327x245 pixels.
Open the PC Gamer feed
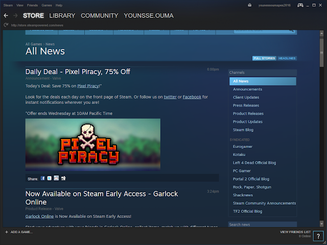(x=242, y=171)
